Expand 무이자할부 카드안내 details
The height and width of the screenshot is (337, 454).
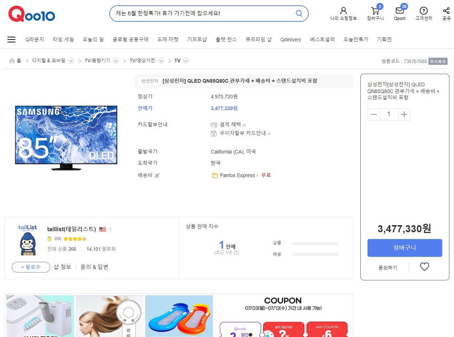click(269, 134)
